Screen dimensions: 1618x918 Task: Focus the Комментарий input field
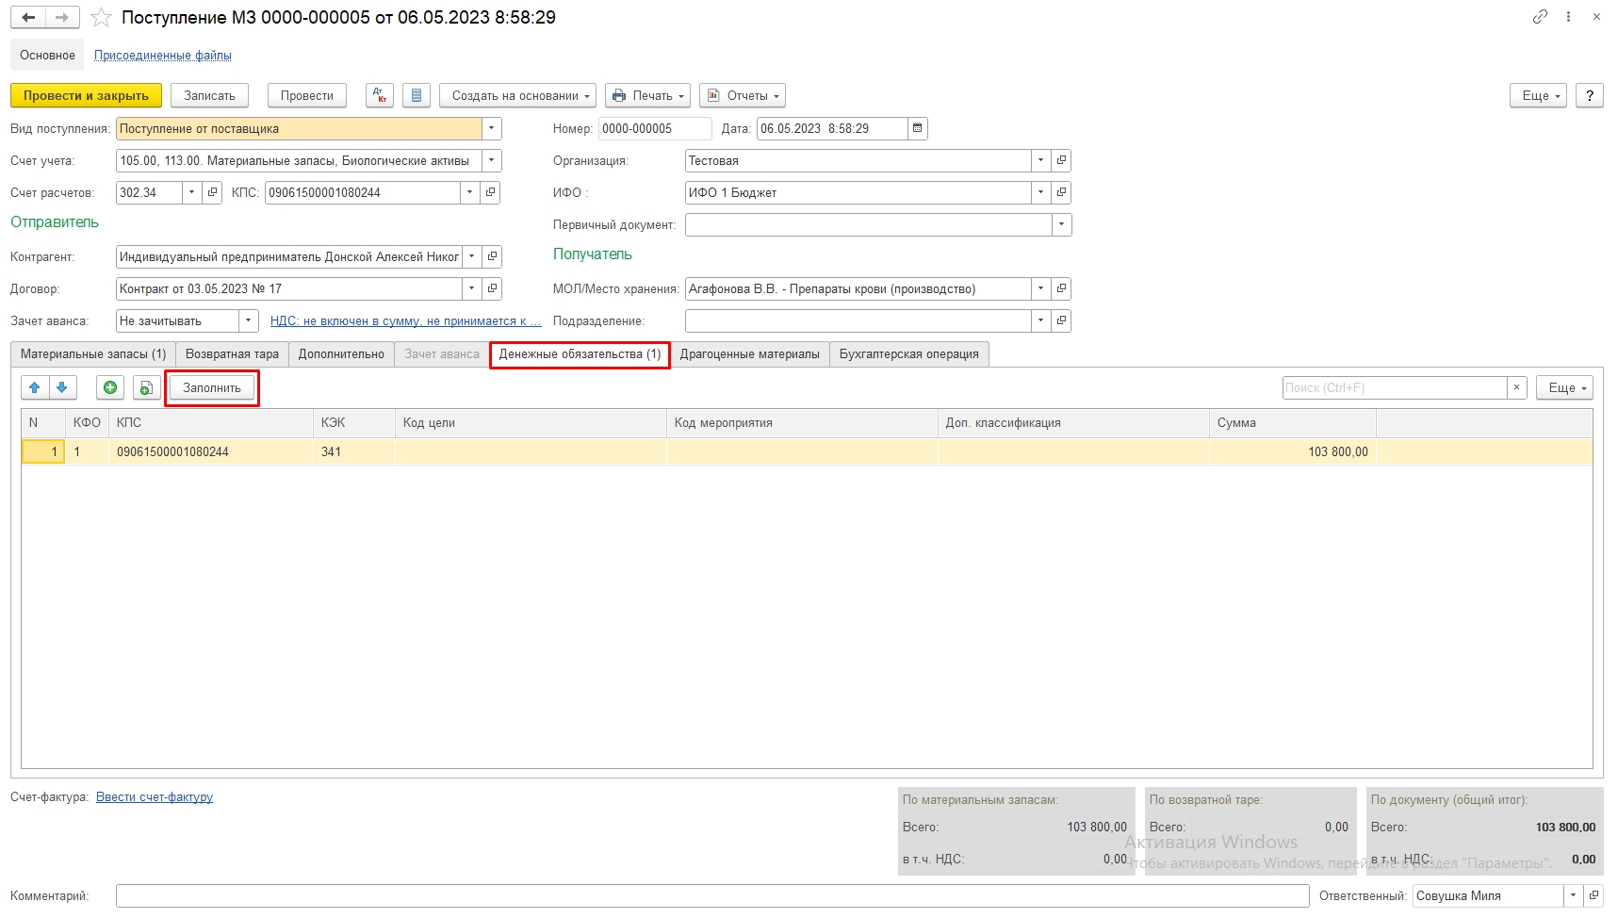coord(712,895)
